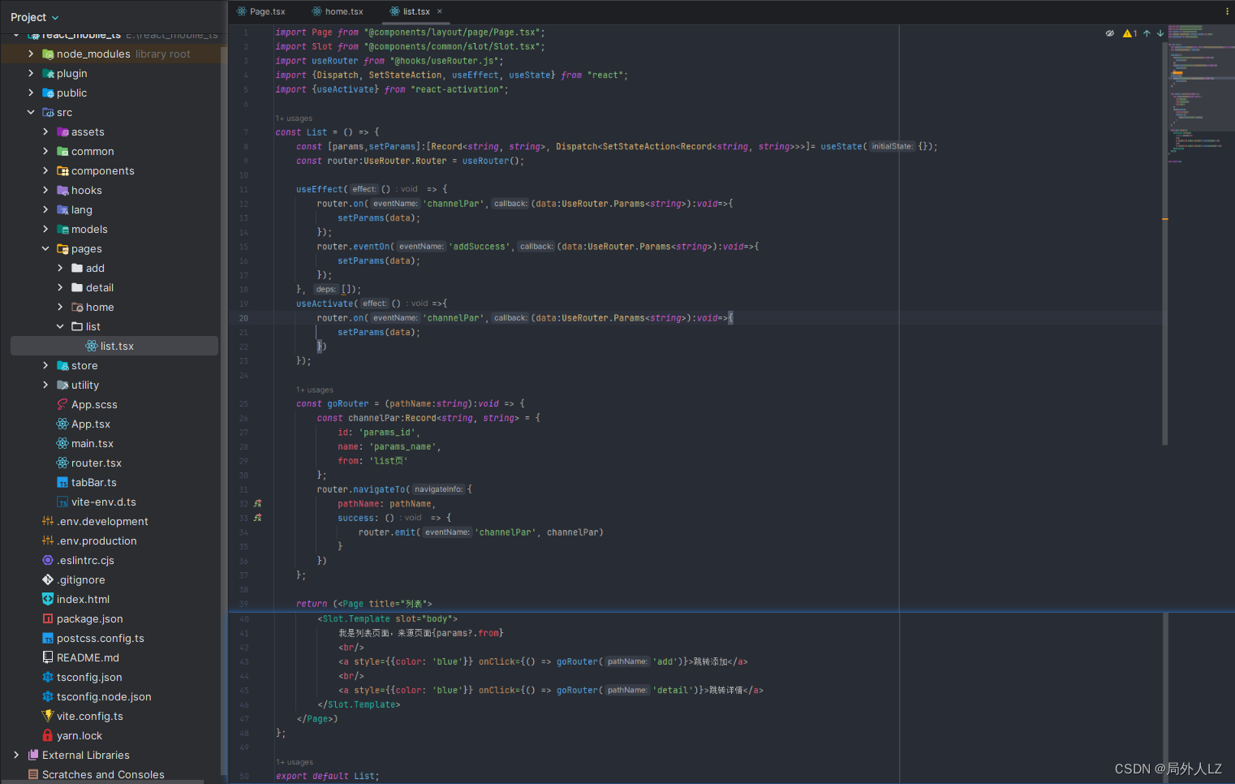This screenshot has width=1235, height=784.
Task: Click 'useActivate' call on line 19
Action: tap(325, 304)
